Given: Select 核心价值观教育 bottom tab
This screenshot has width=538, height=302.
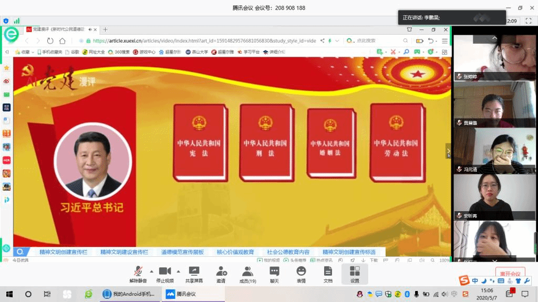Looking at the screenshot, I should [235, 252].
